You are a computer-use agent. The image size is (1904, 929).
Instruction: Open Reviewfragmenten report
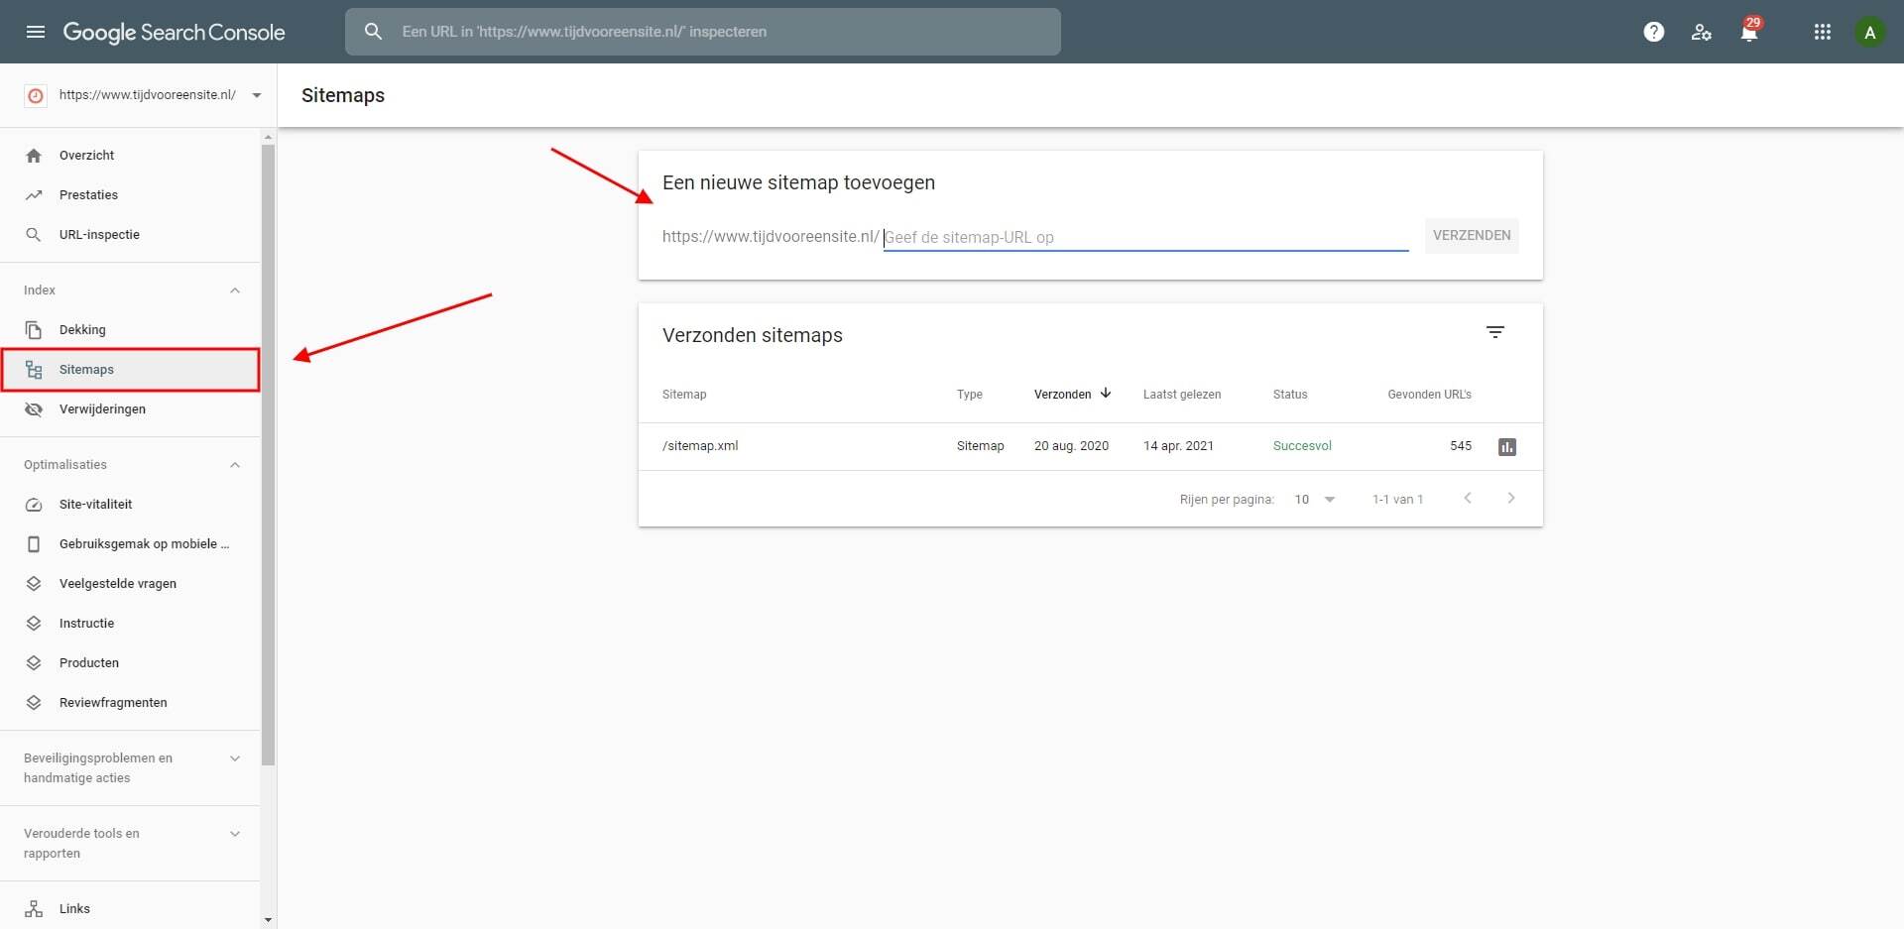tap(130, 703)
